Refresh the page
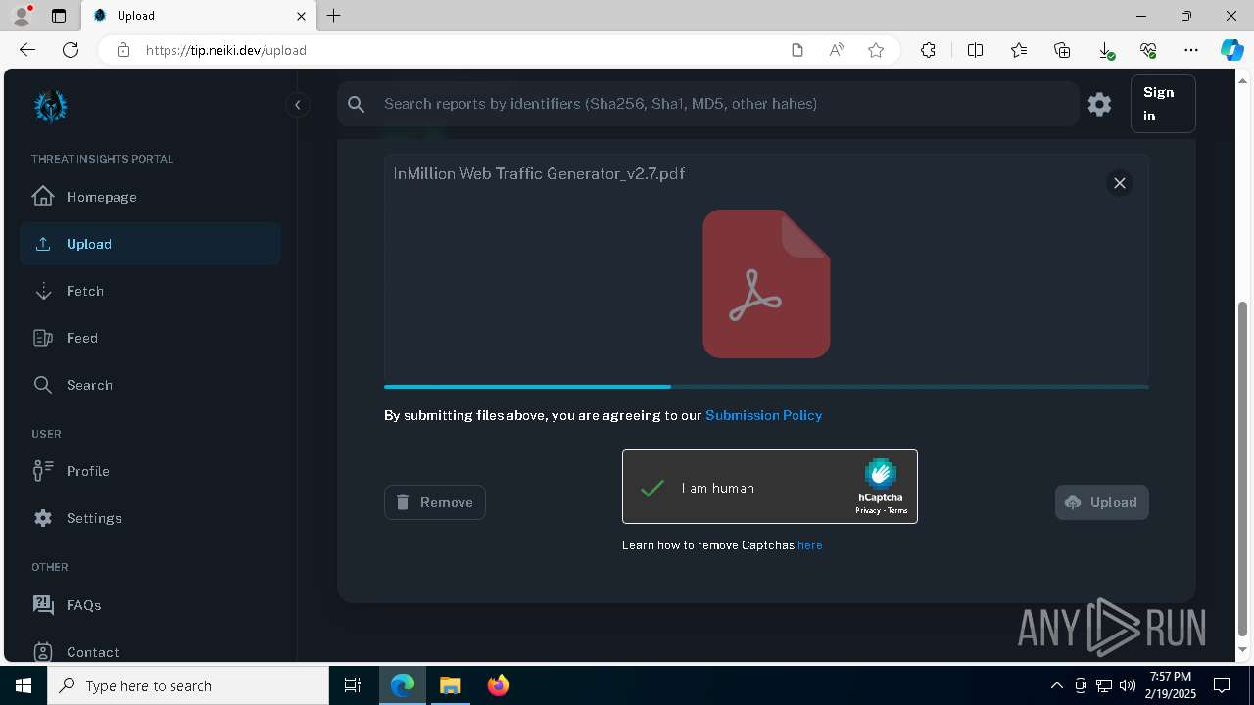The height and width of the screenshot is (705, 1254). coord(71,50)
